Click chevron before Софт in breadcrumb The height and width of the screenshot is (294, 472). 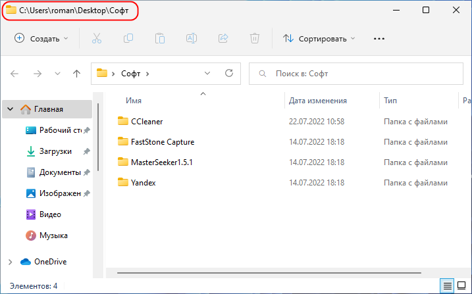point(113,74)
